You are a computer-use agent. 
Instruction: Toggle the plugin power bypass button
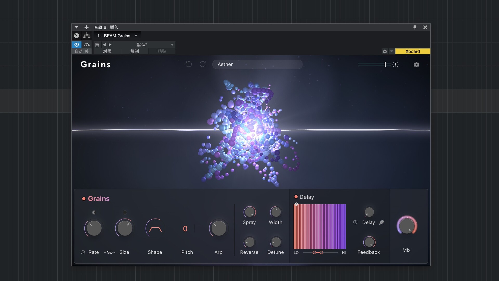[x=76, y=44]
